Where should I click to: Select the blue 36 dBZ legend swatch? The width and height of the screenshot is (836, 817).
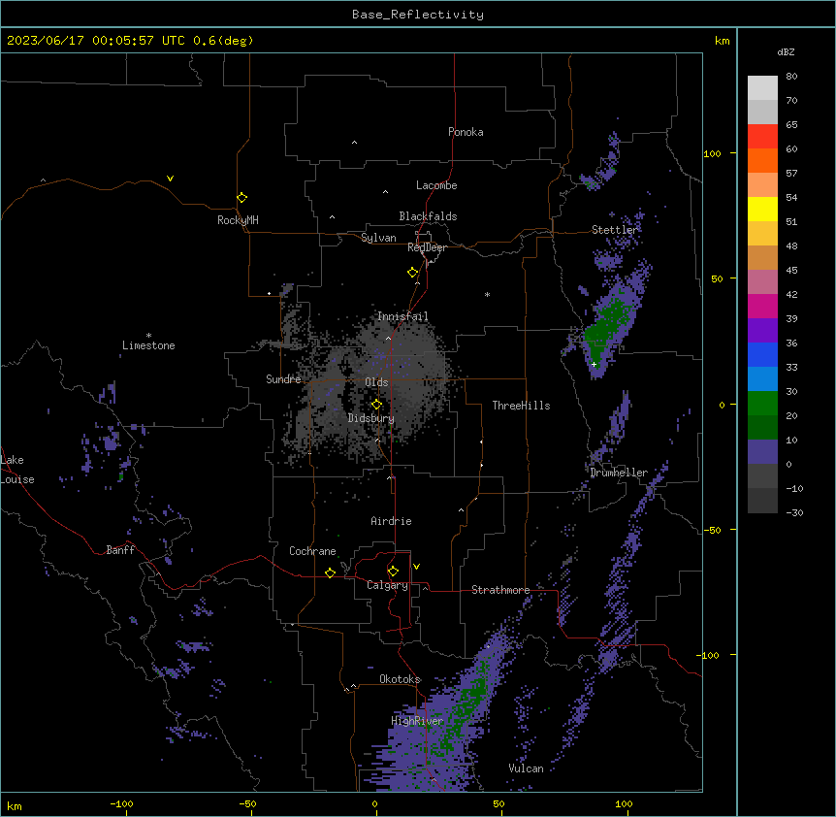point(762,354)
